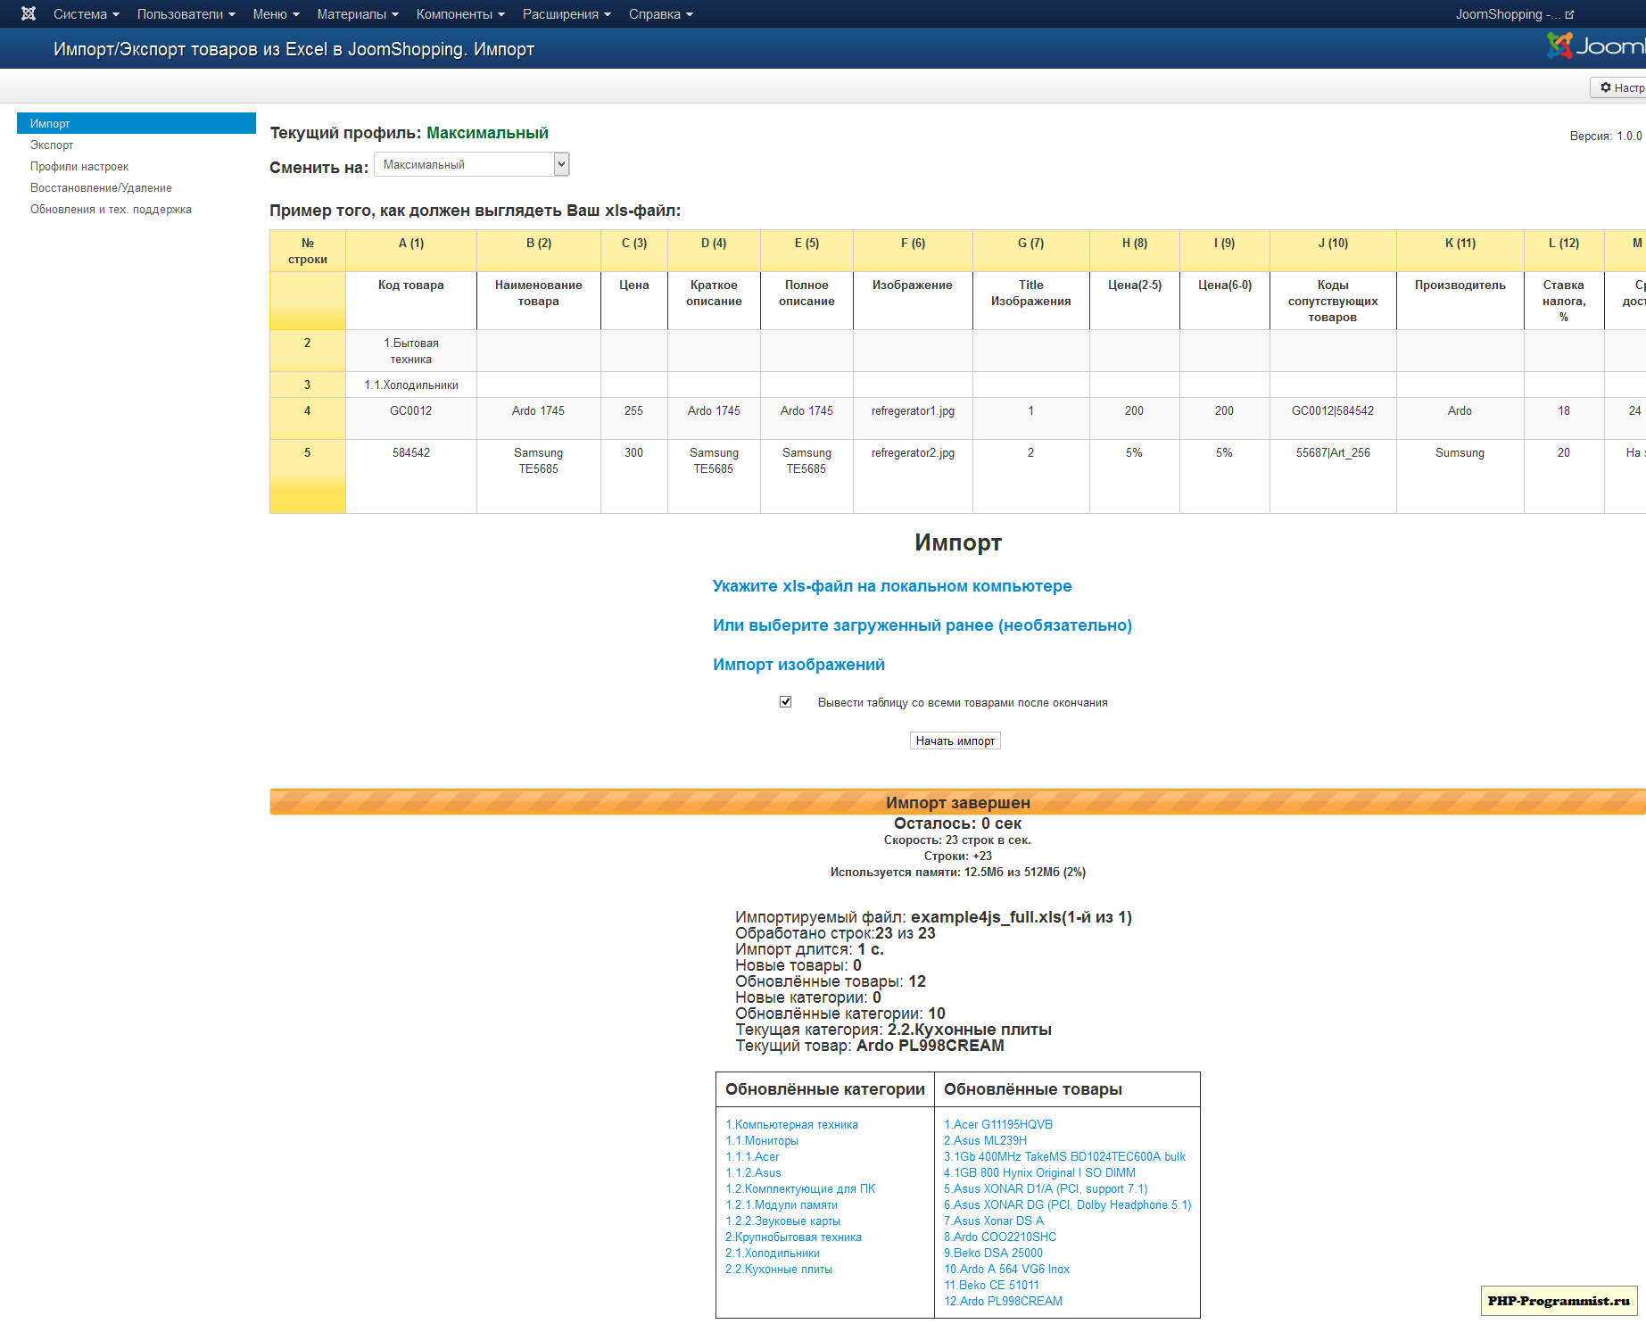Go to Профили настроек section
Screen dimensions: 1646x1324
(x=79, y=167)
